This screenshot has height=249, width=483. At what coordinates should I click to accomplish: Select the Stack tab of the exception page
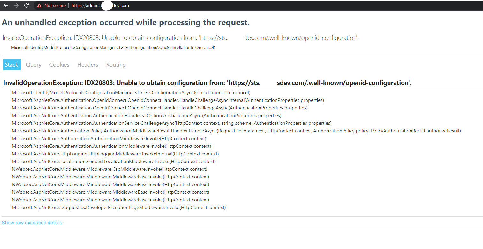(12, 64)
